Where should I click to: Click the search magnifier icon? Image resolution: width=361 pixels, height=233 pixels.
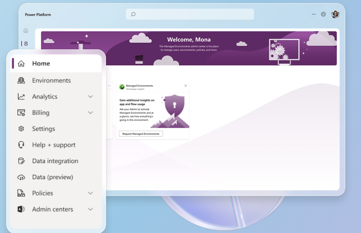tap(133, 14)
